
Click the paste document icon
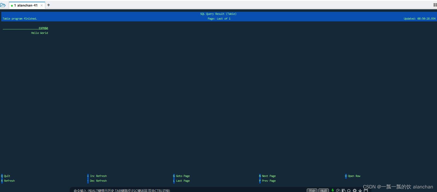pos(343,190)
